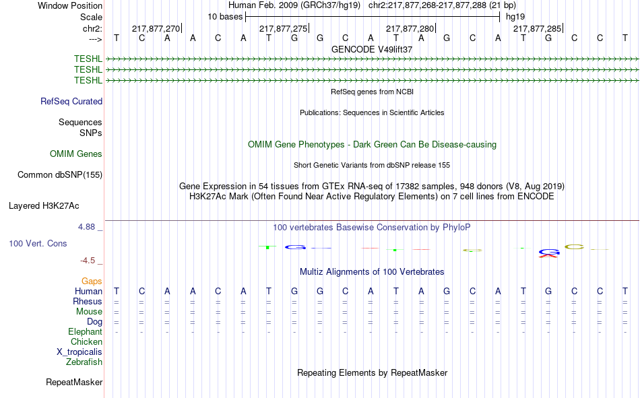The height and width of the screenshot is (398, 640).
Task: Click the red A logo letter in PhyloP track
Action: click(549, 257)
